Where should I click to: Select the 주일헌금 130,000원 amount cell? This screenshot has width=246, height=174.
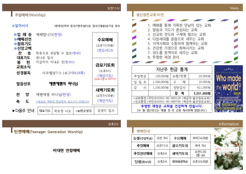click(159, 76)
